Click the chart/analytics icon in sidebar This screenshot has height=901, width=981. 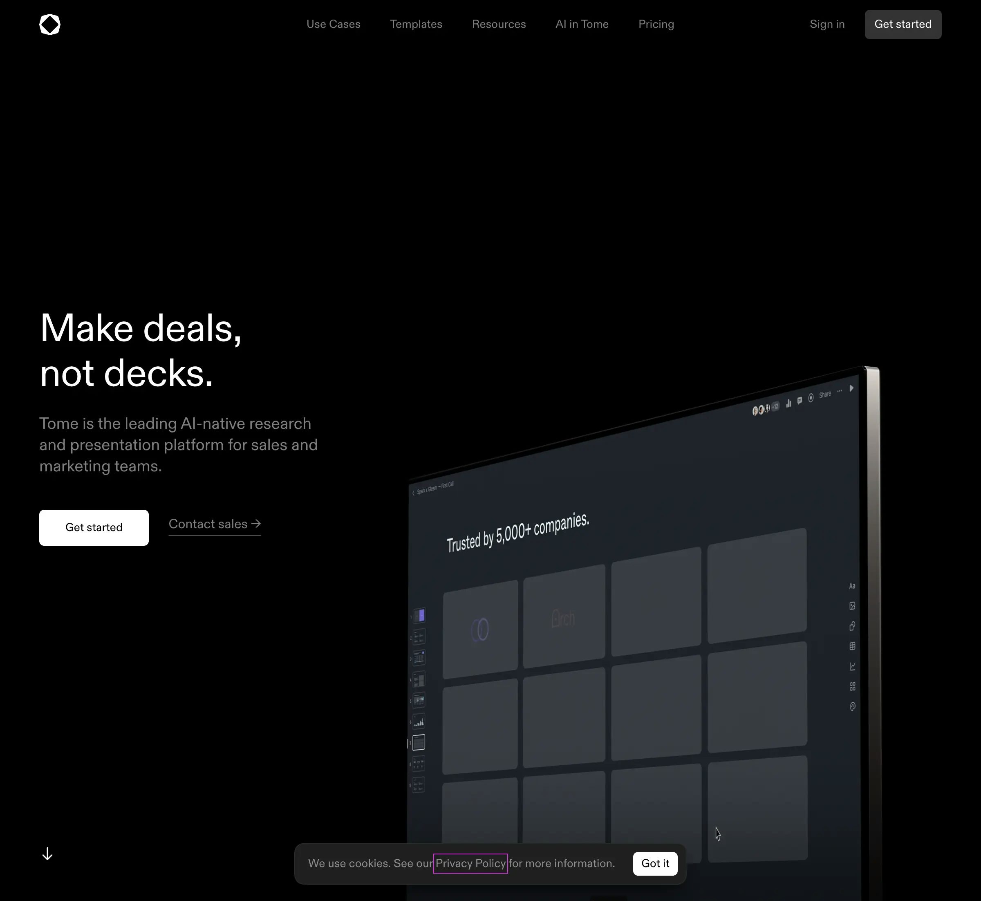pyautogui.click(x=852, y=666)
